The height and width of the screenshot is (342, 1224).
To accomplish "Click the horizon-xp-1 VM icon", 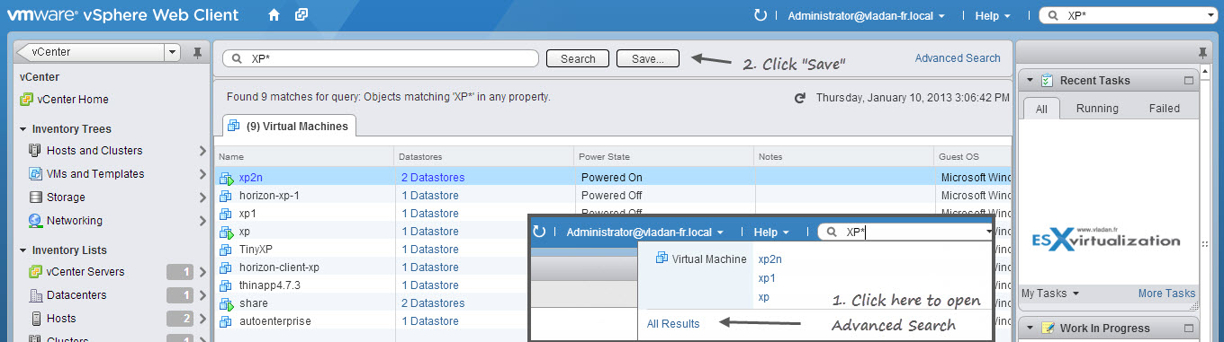I will pos(226,196).
